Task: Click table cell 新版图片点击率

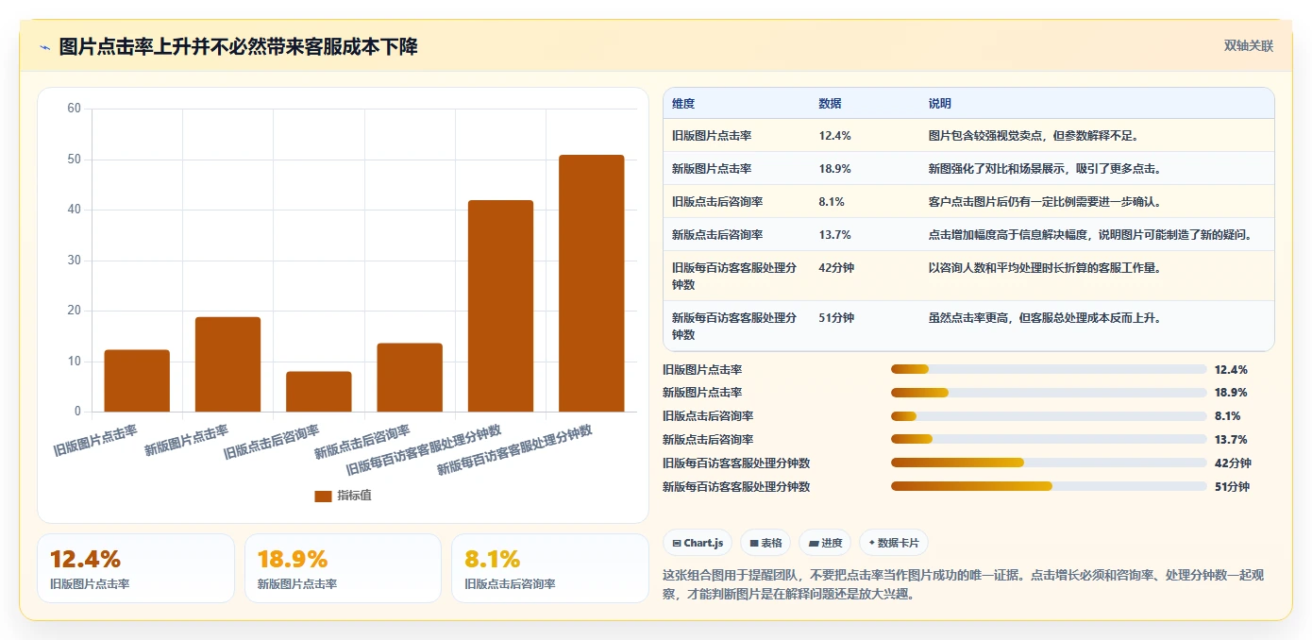Action: (712, 169)
